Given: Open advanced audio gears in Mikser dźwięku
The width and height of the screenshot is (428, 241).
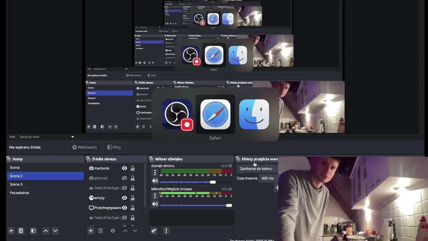Looking at the screenshot, I should click(x=154, y=231).
